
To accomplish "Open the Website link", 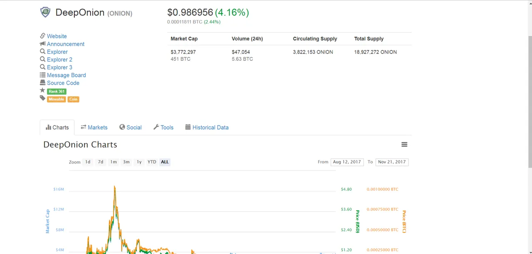I will [x=57, y=36].
